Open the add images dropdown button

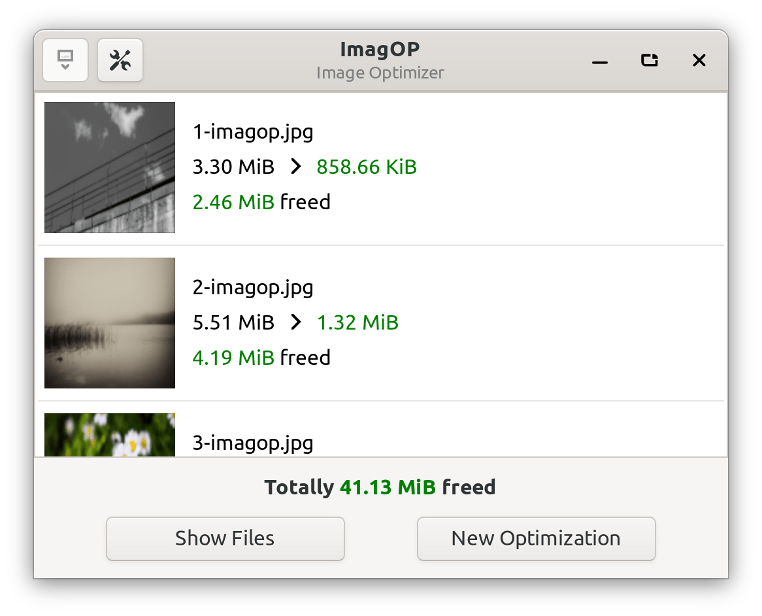pos(65,60)
